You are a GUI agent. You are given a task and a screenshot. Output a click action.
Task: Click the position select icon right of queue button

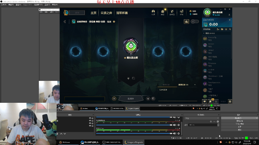pyautogui.click(x=148, y=99)
